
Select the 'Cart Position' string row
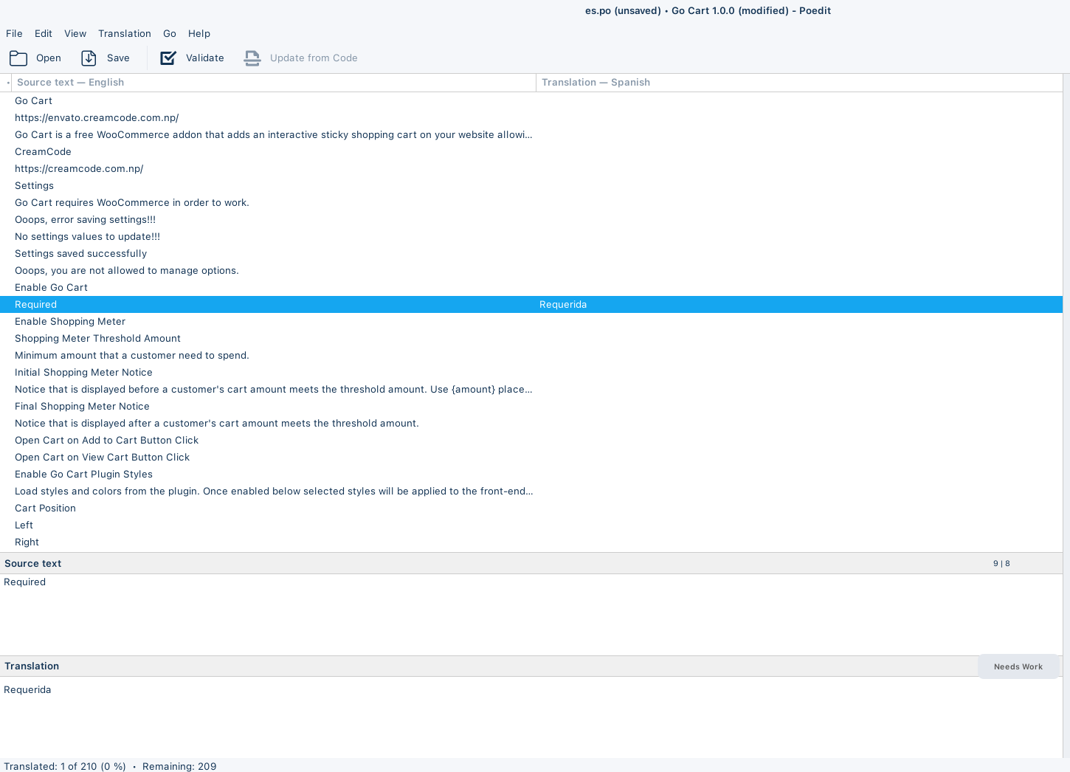46,509
